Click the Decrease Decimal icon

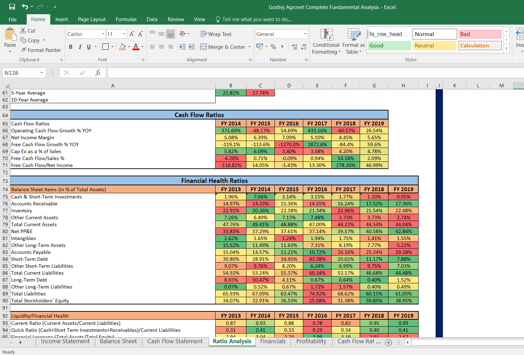coord(304,46)
